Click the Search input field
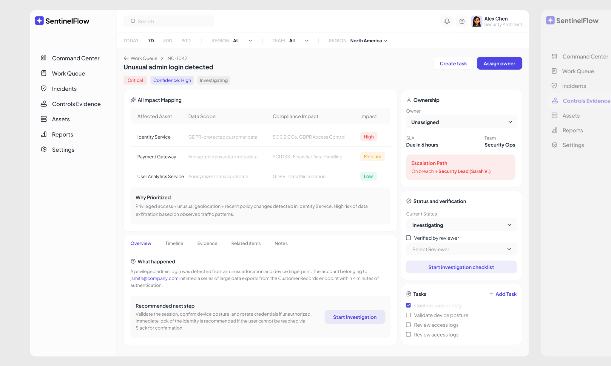Screen dimensions: 611x366 coord(169,21)
